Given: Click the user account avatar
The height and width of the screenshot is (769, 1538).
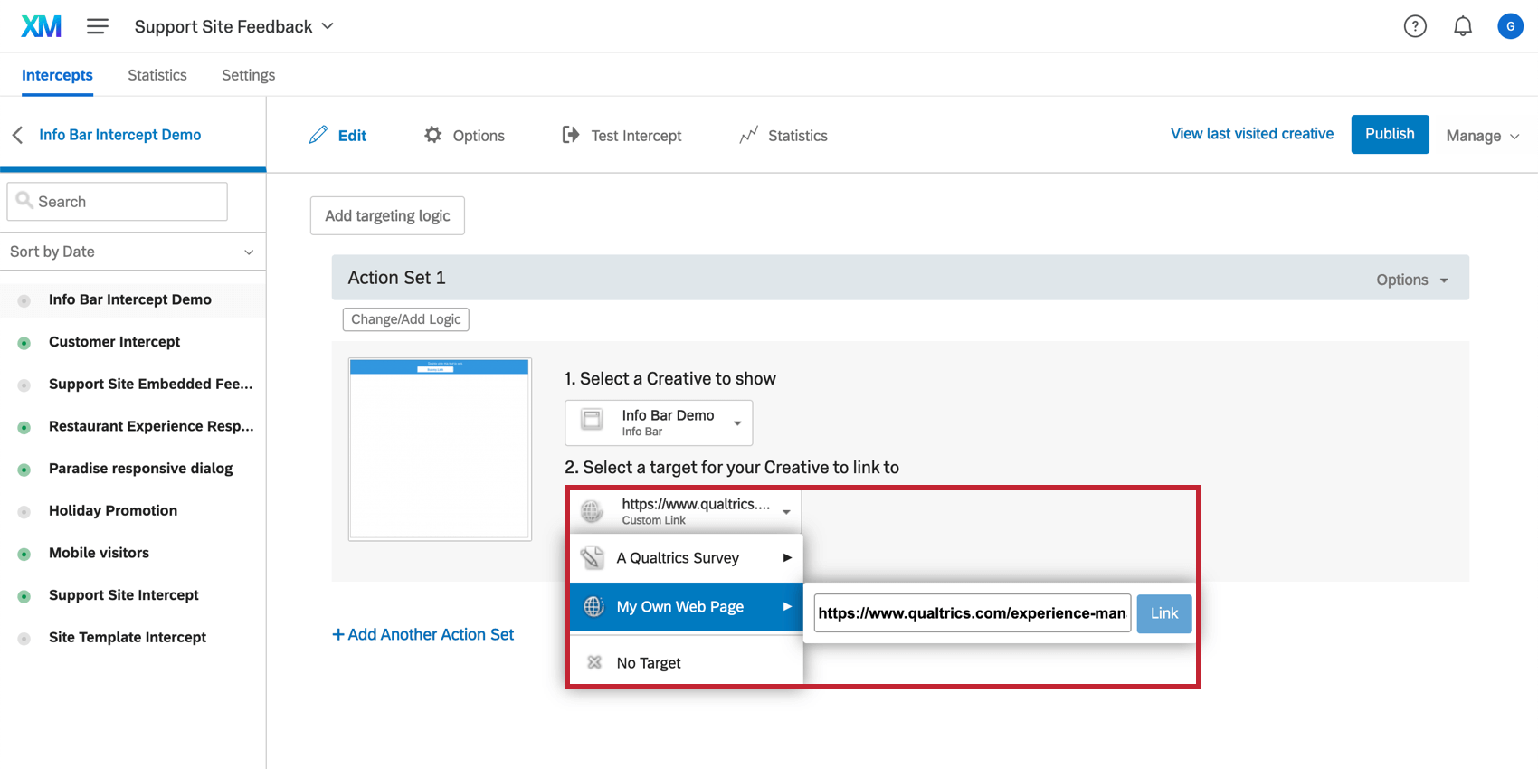Looking at the screenshot, I should pos(1510,26).
